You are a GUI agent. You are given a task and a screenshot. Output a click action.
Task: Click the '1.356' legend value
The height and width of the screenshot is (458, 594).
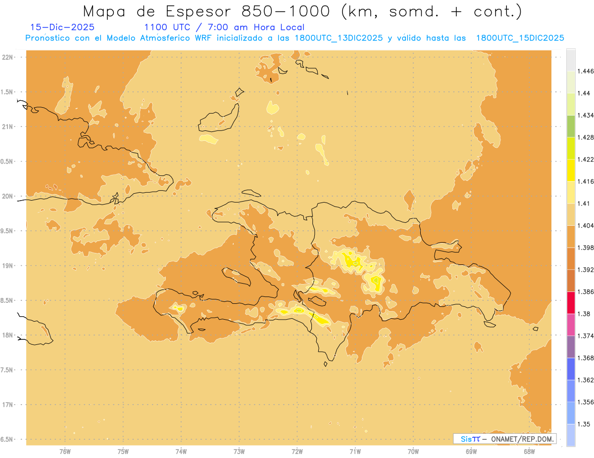[586, 402]
